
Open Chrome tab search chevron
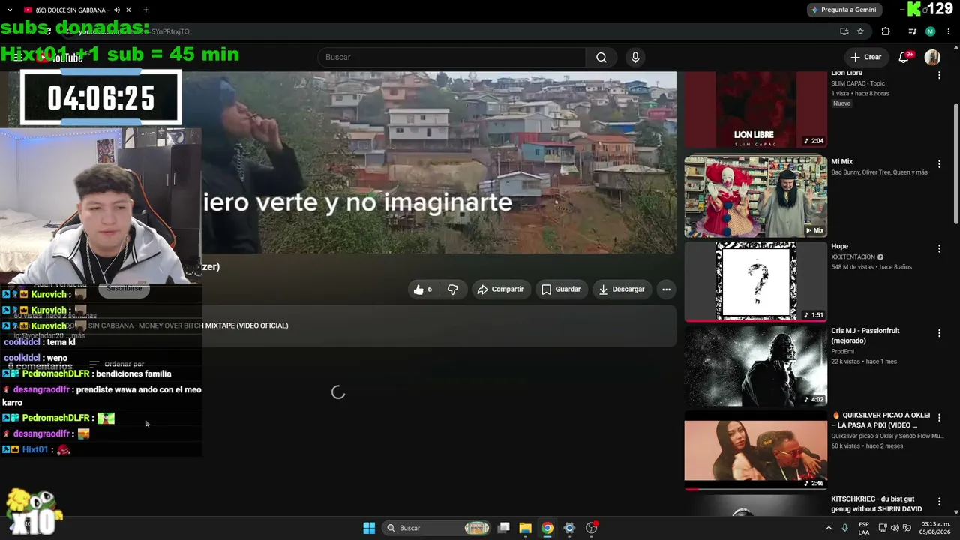pos(10,10)
